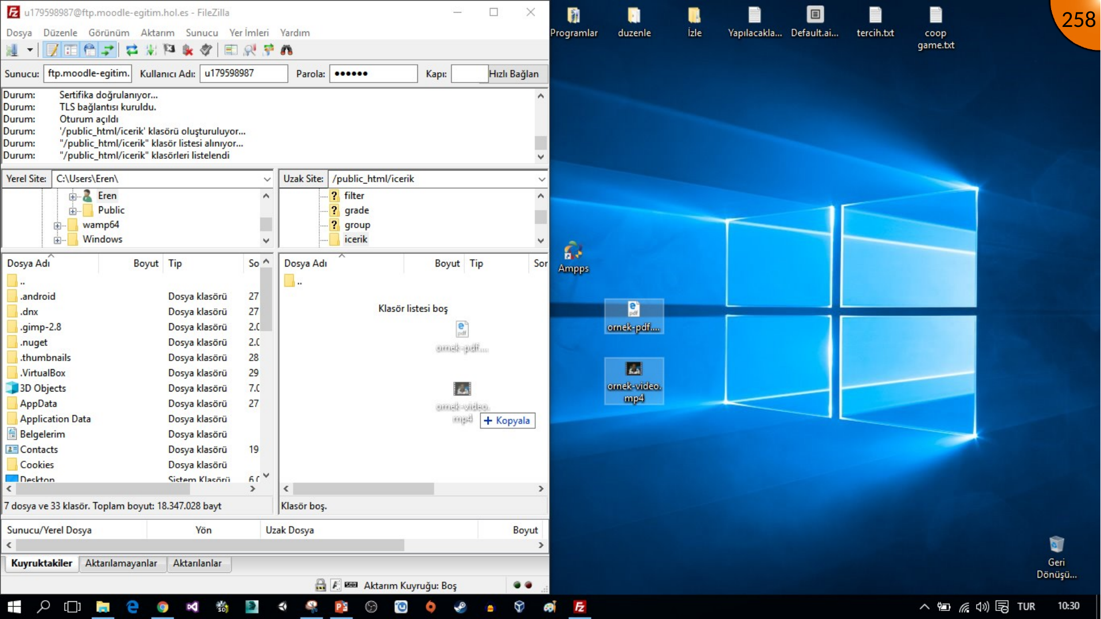Image resolution: width=1101 pixels, height=619 pixels.
Task: Reconnect to the last server icon
Action: pyautogui.click(x=206, y=50)
